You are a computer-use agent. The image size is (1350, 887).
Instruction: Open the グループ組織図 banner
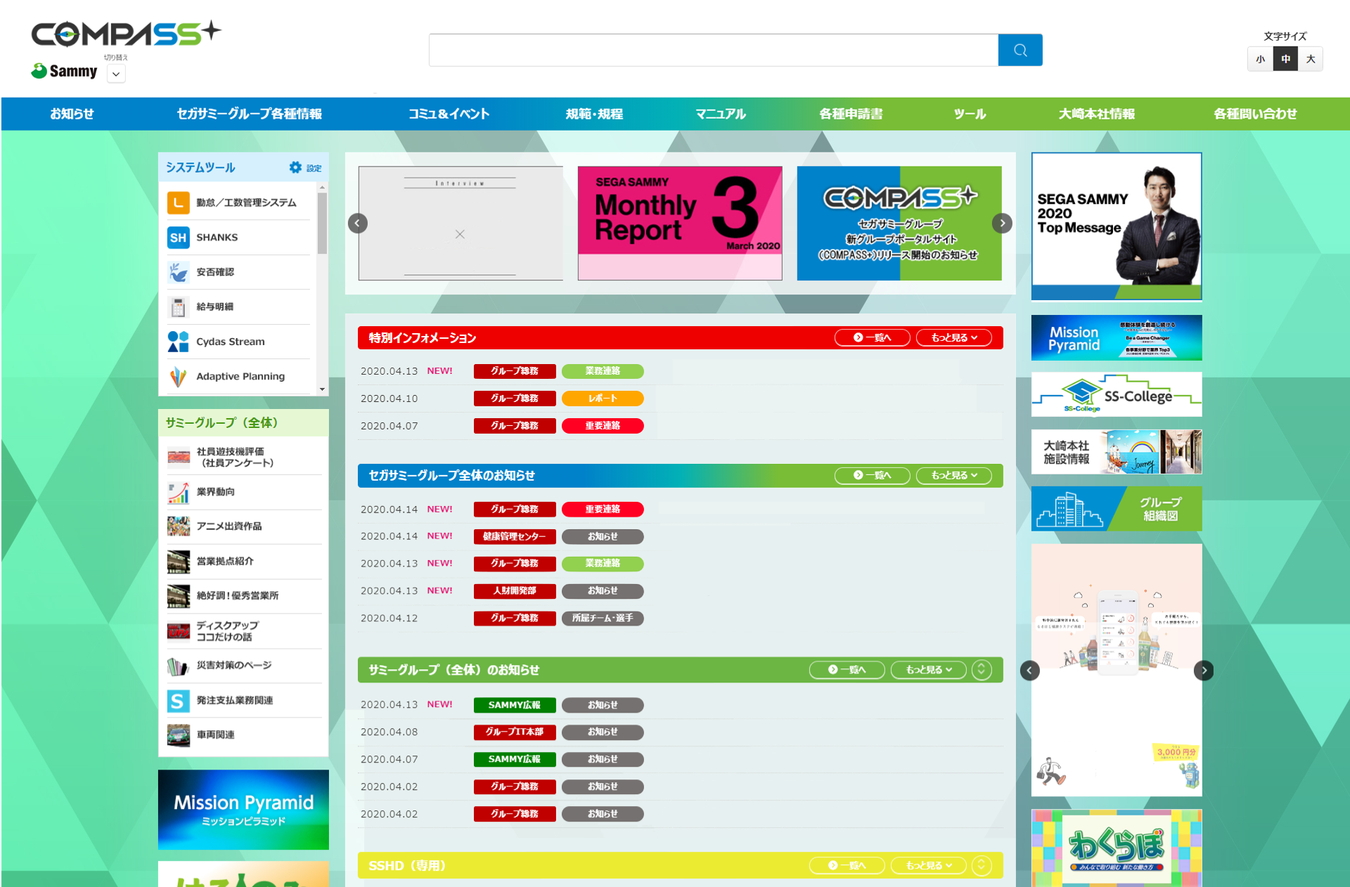tap(1117, 509)
